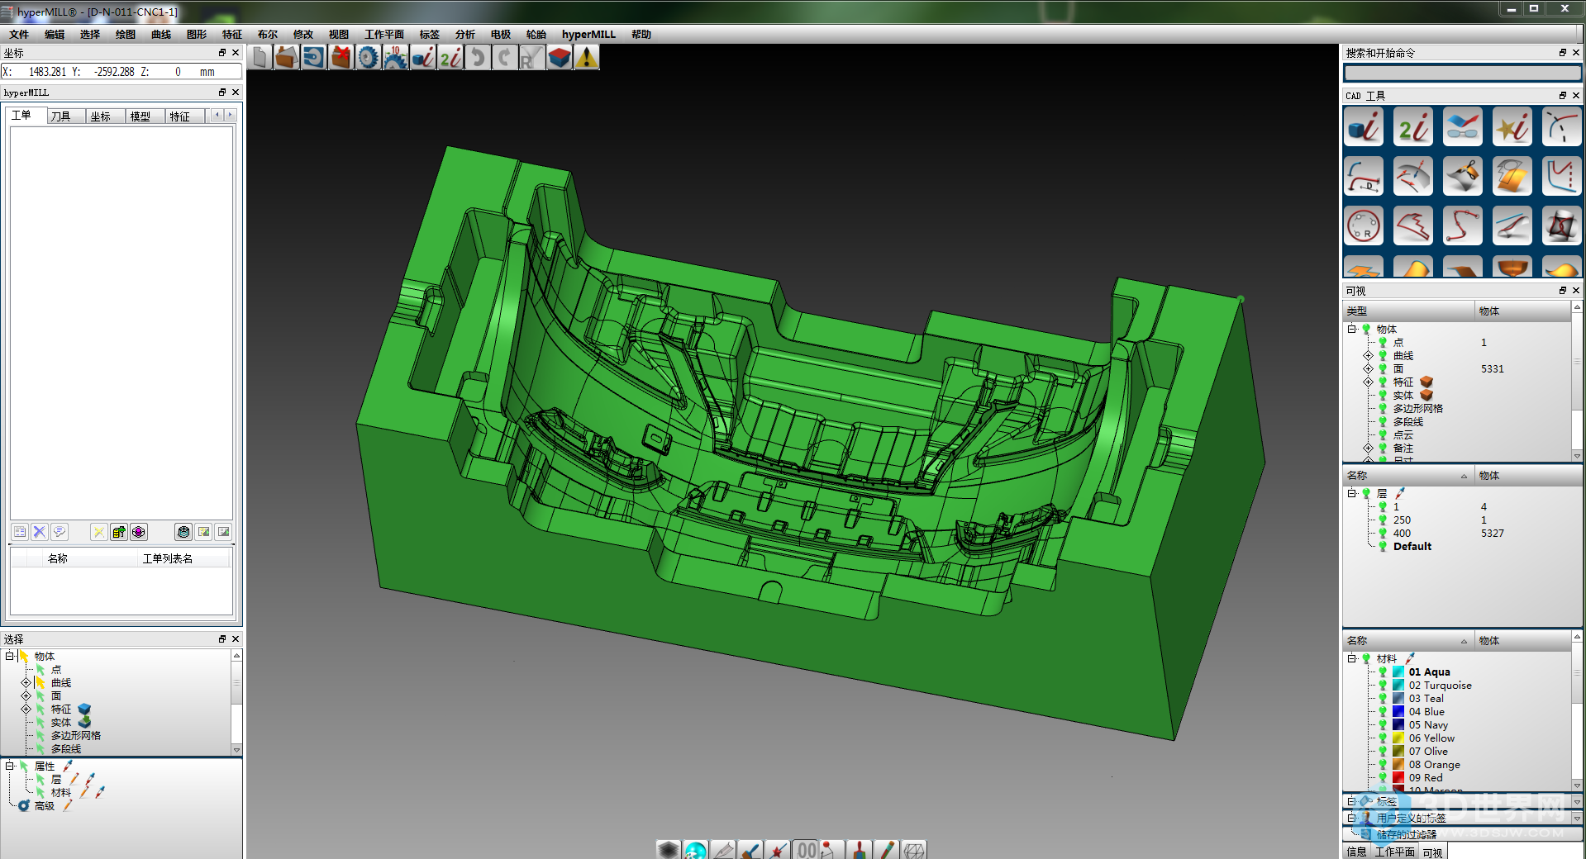Collapse the 层 tree node
1586x859 pixels.
coord(1352,493)
